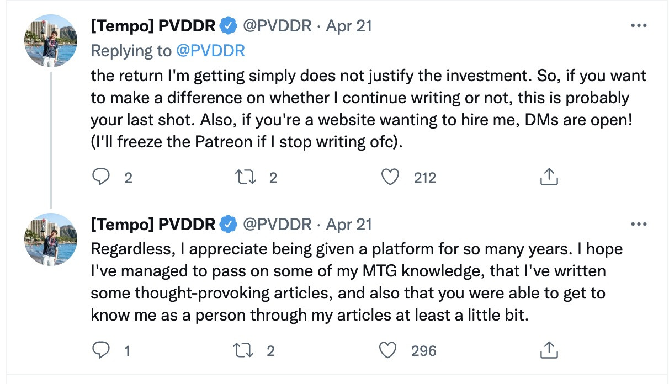Click the second tweet's Apr 21 timestamp

(x=349, y=225)
